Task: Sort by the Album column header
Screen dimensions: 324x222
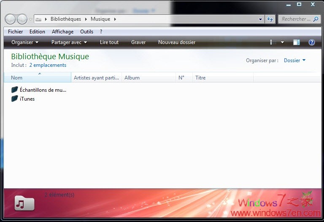Action: click(x=149, y=77)
